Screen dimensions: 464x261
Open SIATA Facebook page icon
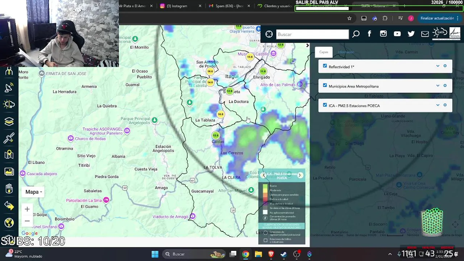369,34
